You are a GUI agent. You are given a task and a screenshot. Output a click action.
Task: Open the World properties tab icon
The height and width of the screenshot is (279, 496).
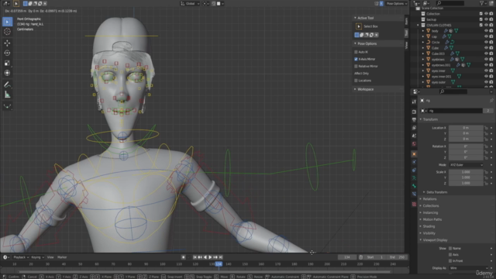pyautogui.click(x=414, y=144)
